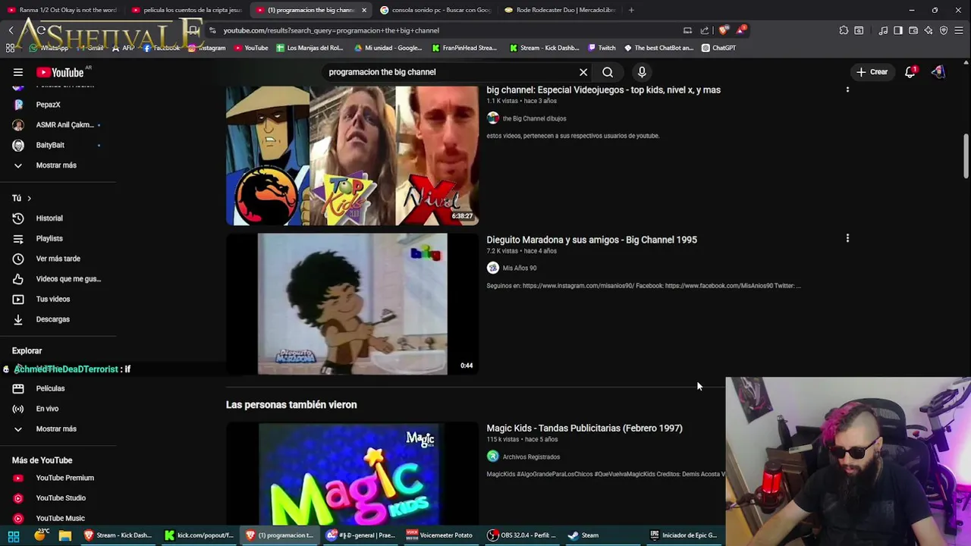Open the Instagram bookmark

pos(206,48)
